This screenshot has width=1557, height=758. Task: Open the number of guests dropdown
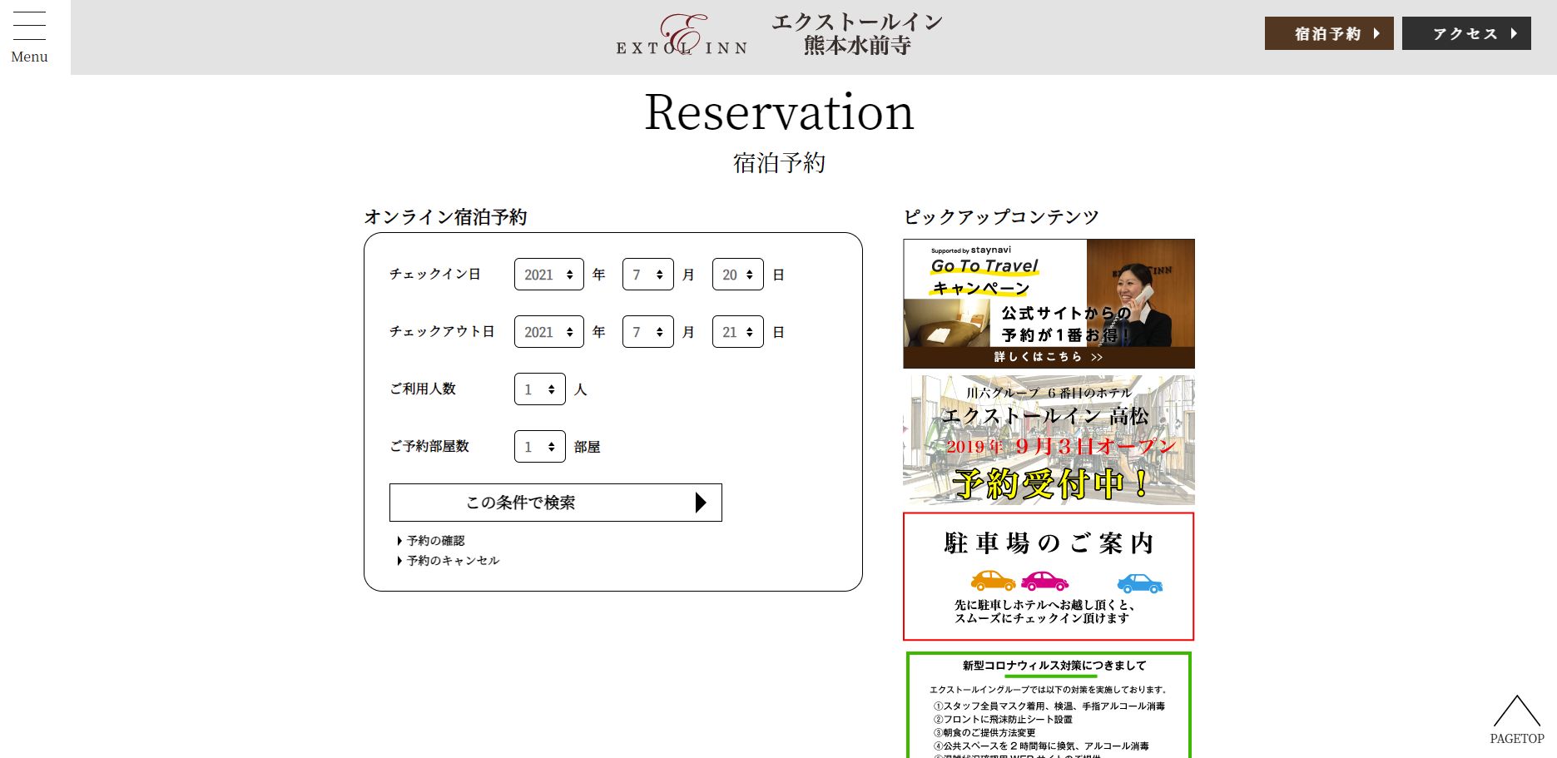540,389
